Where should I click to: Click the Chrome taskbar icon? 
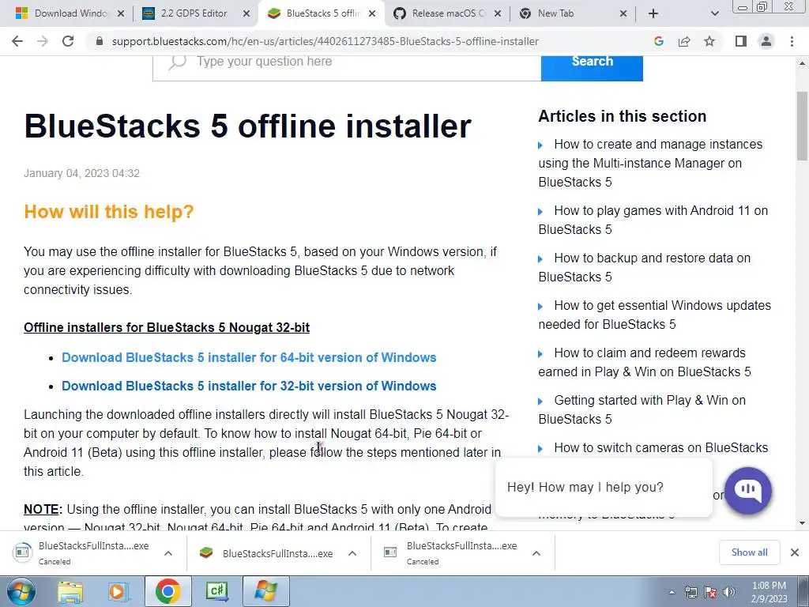[x=168, y=591]
